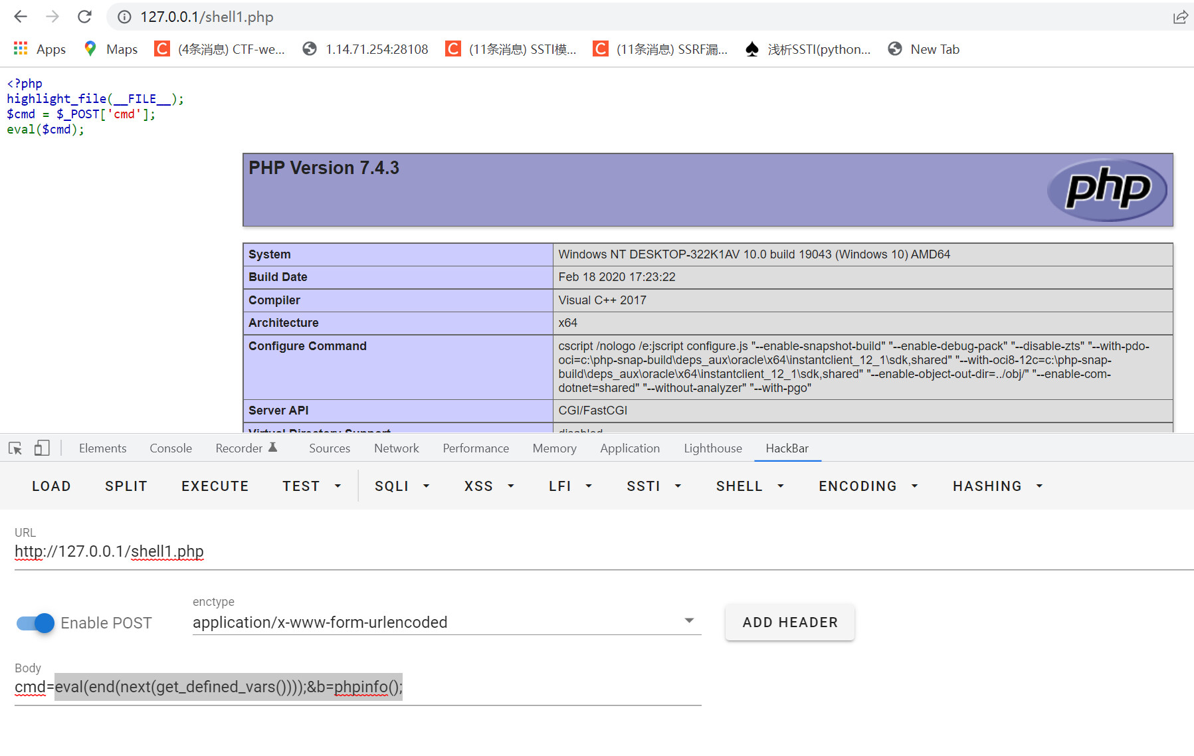1194x756 pixels.
Task: Click the PHP Version 7.4.3 heading
Action: point(324,168)
